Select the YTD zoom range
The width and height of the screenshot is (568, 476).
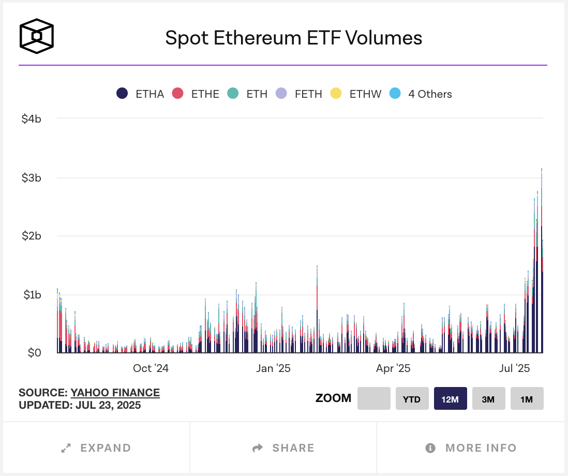coord(412,398)
